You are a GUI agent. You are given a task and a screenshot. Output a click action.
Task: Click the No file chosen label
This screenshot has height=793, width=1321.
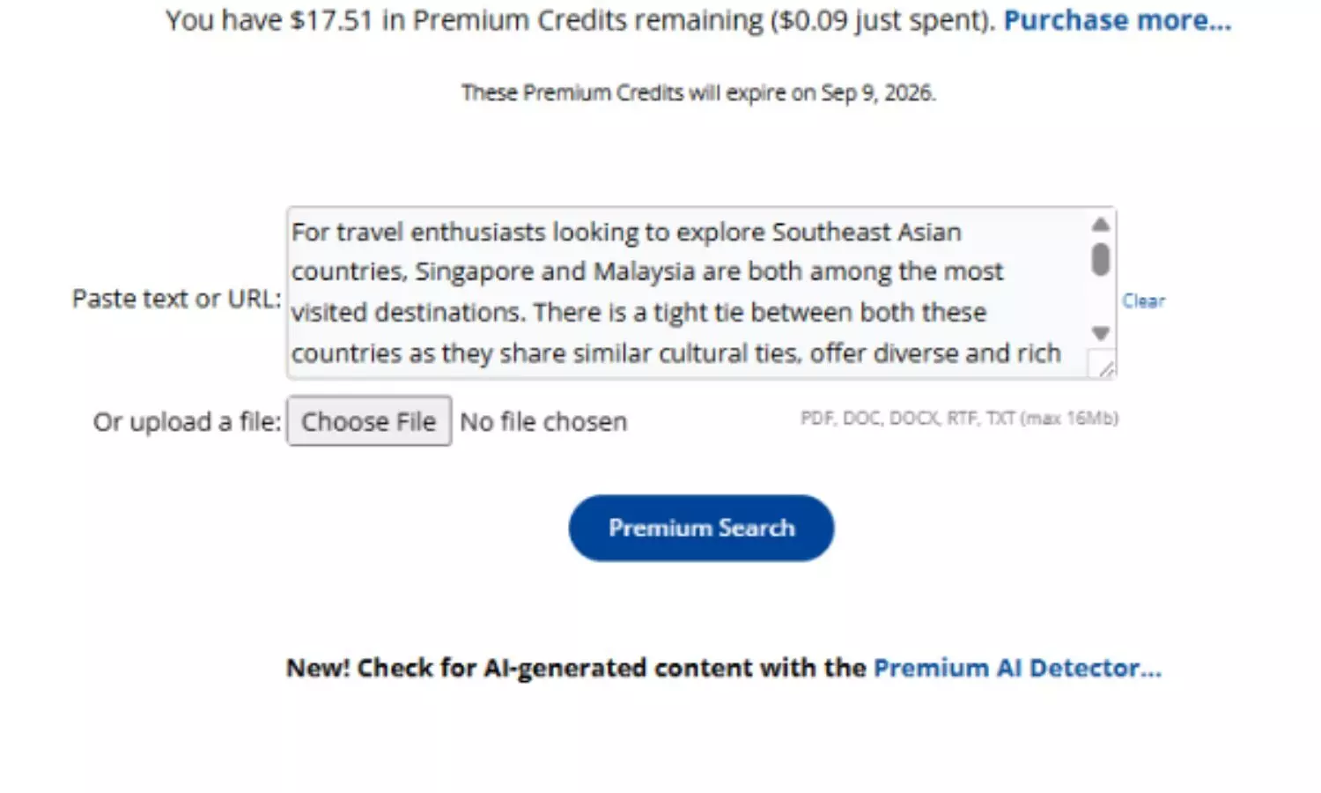pyautogui.click(x=542, y=421)
